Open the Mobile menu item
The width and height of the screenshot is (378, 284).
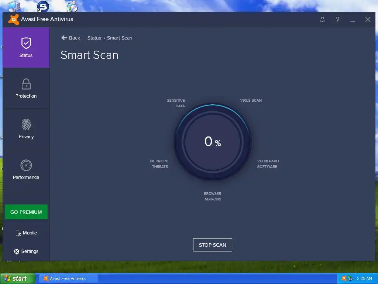[x=26, y=233]
